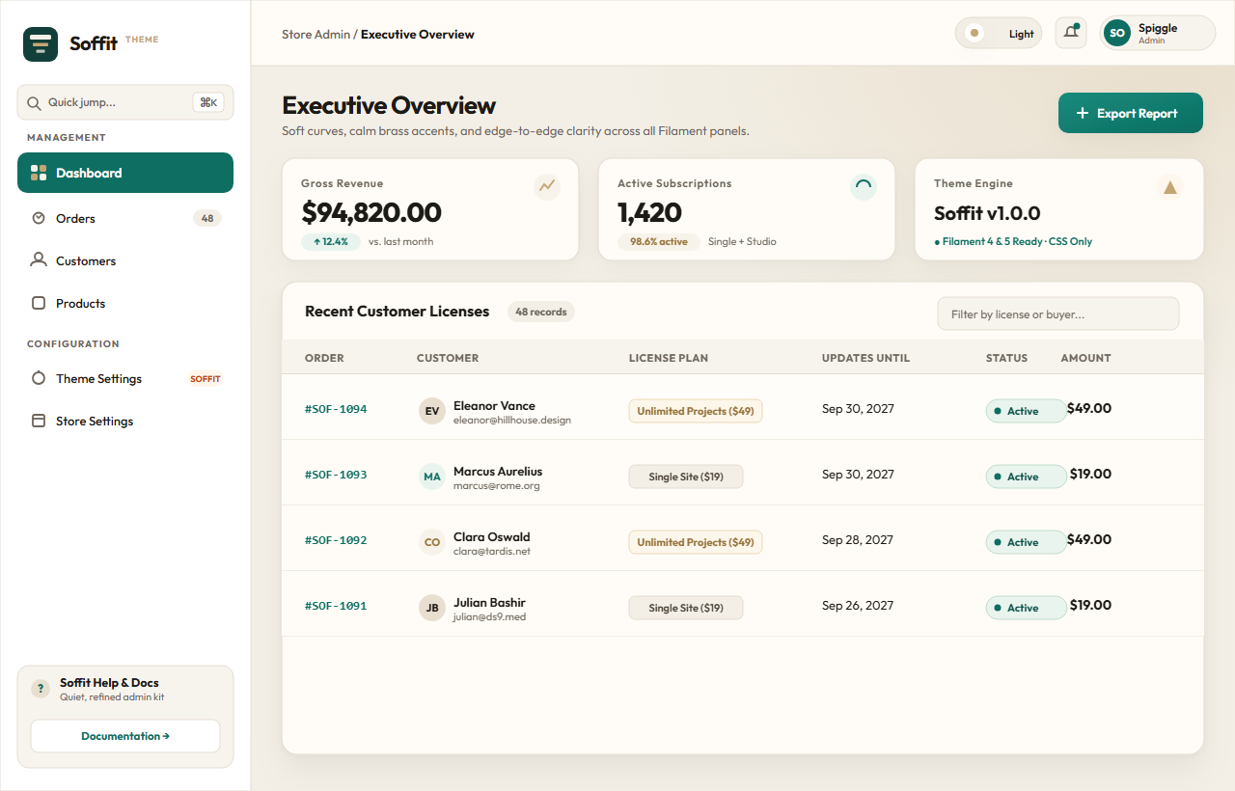The height and width of the screenshot is (791, 1235).
Task: Open the Documentation link
Action: click(x=125, y=736)
